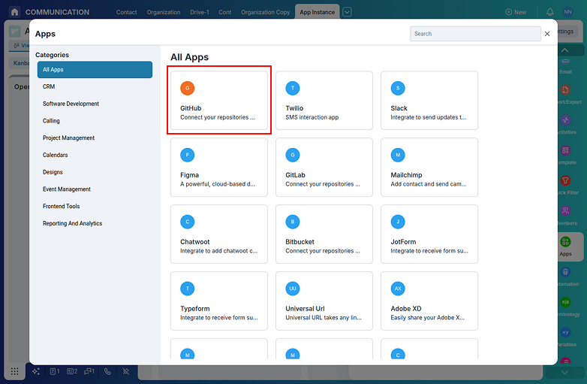Switch to the Contact tab
The width and height of the screenshot is (587, 384).
127,12
